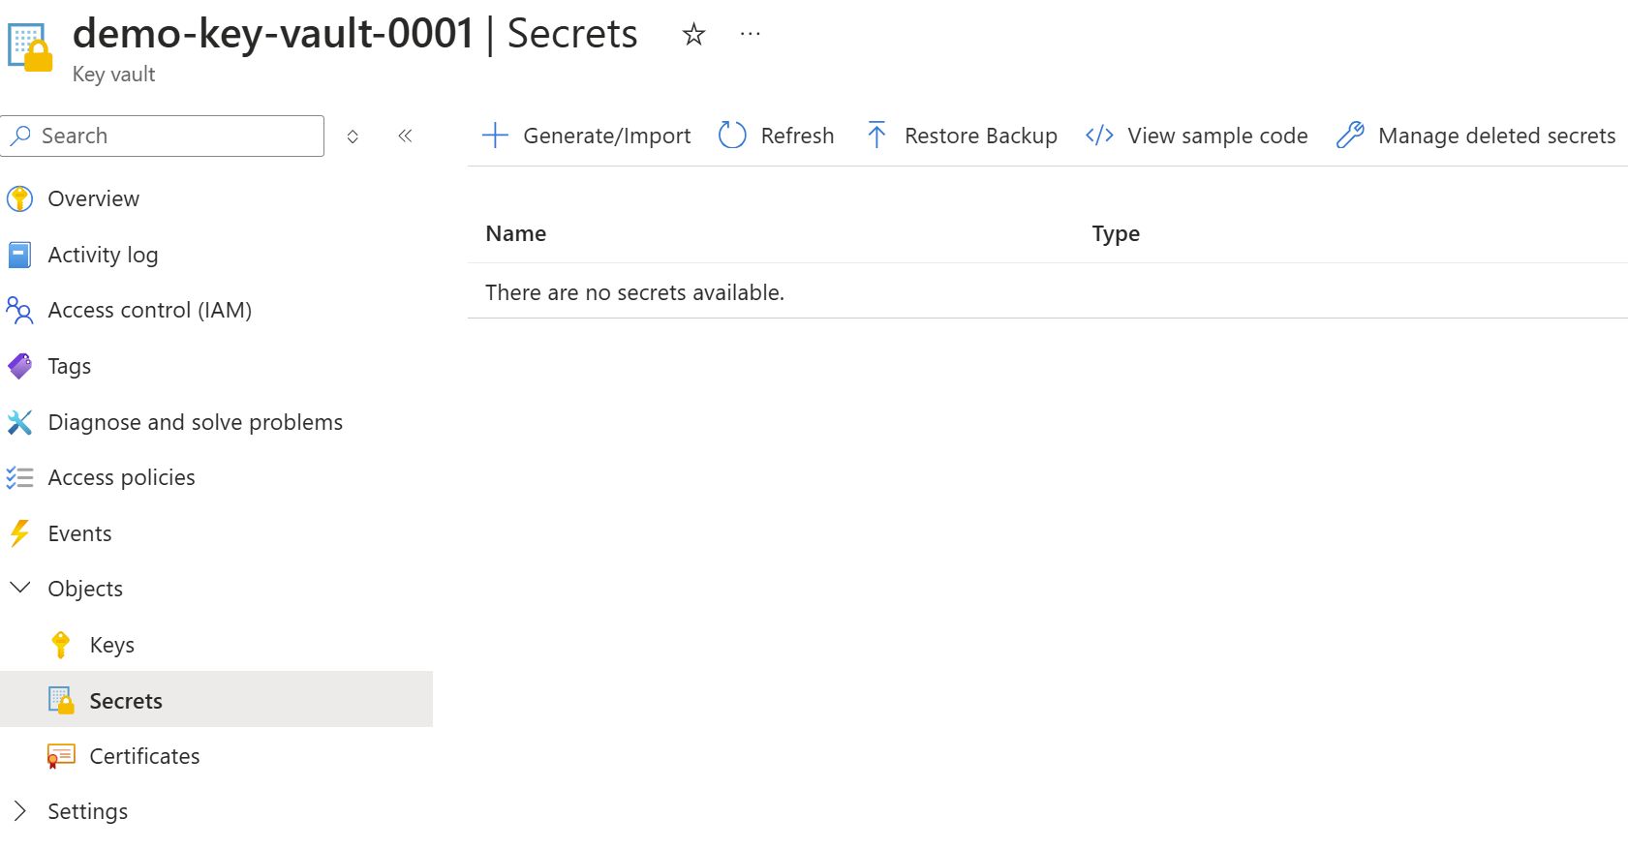The width and height of the screenshot is (1628, 849).
Task: Click Restore Backup button
Action: [961, 136]
